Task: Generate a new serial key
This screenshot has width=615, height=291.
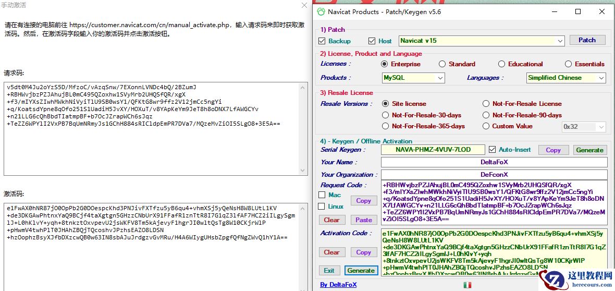Action: [589, 150]
